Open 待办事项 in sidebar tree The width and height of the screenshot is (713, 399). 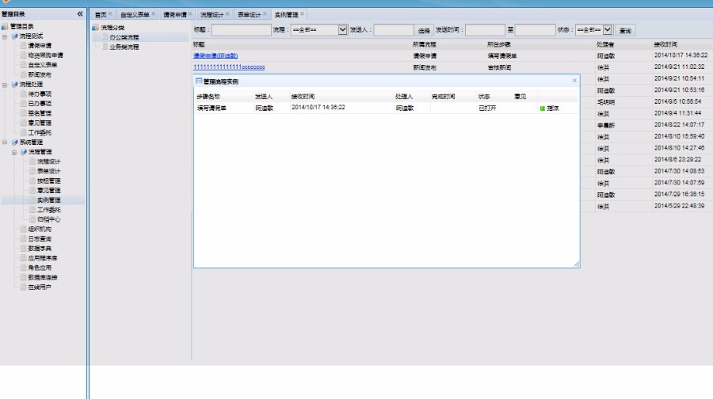point(40,94)
